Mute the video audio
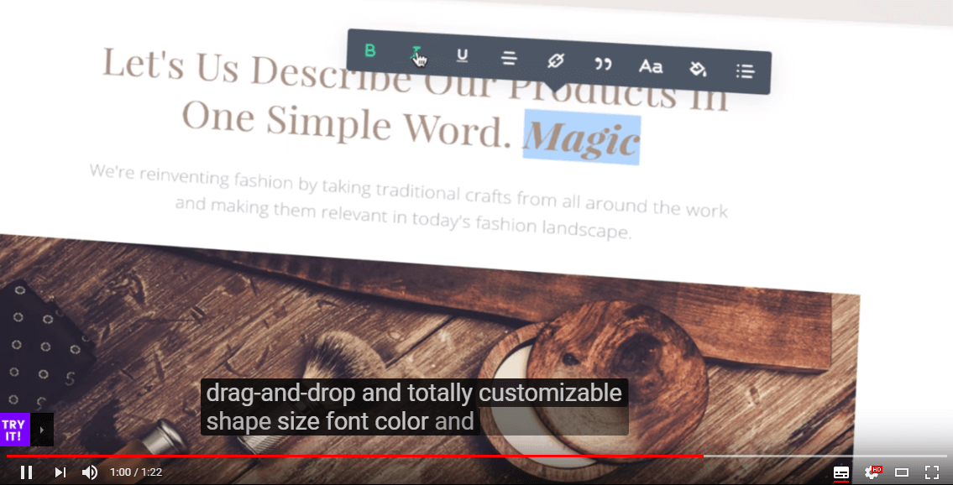Screen dimensions: 953x485 tap(88, 472)
